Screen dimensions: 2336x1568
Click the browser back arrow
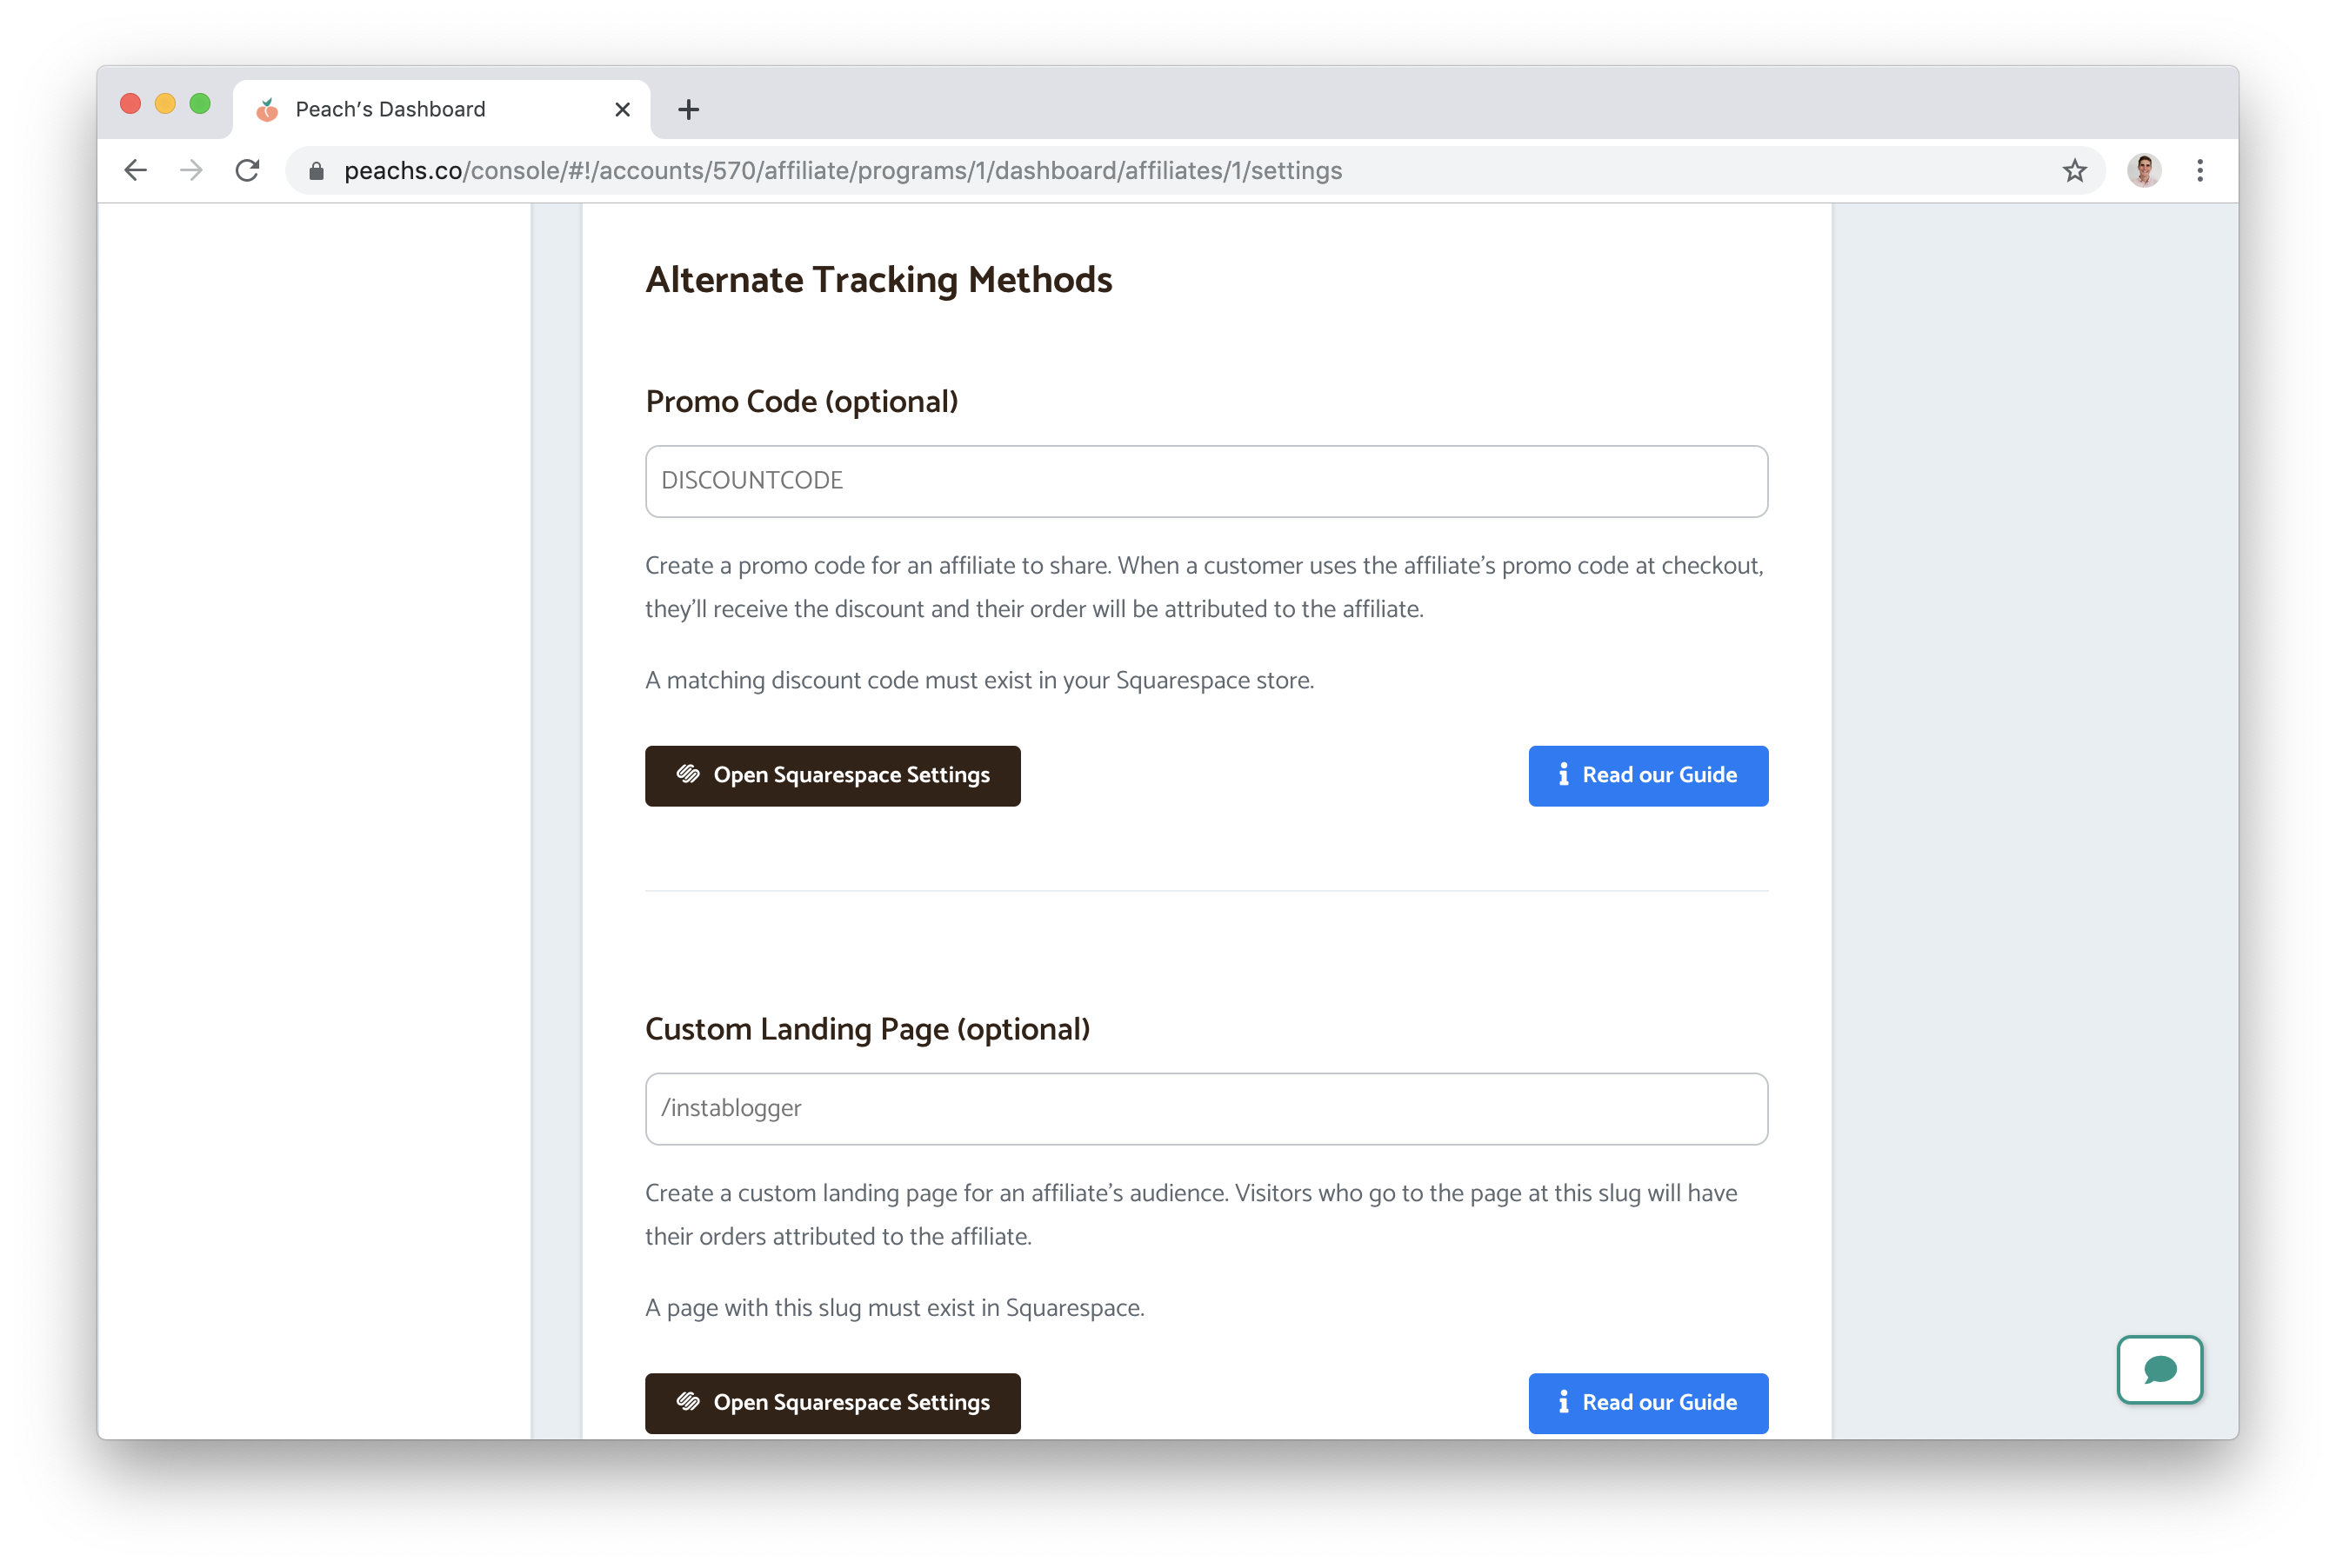(136, 171)
